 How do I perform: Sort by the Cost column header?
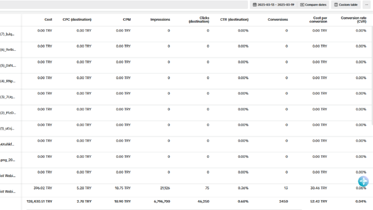pyautogui.click(x=48, y=19)
